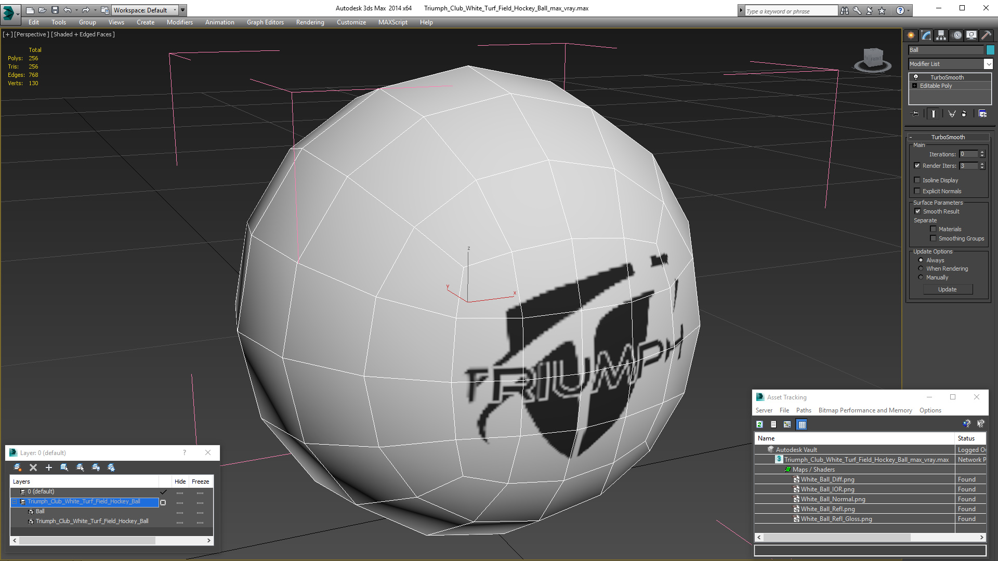Open the Motion command panel tab

tap(957, 35)
